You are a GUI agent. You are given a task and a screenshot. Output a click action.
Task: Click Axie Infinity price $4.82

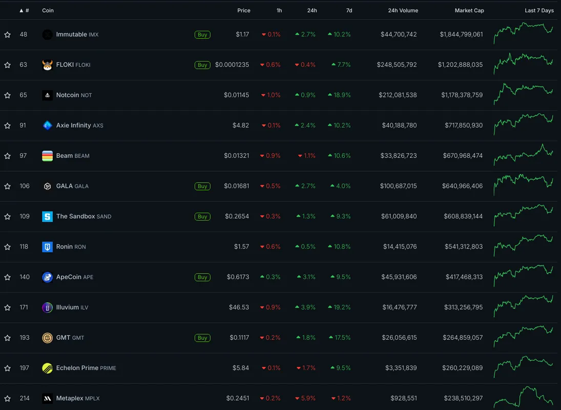(241, 126)
